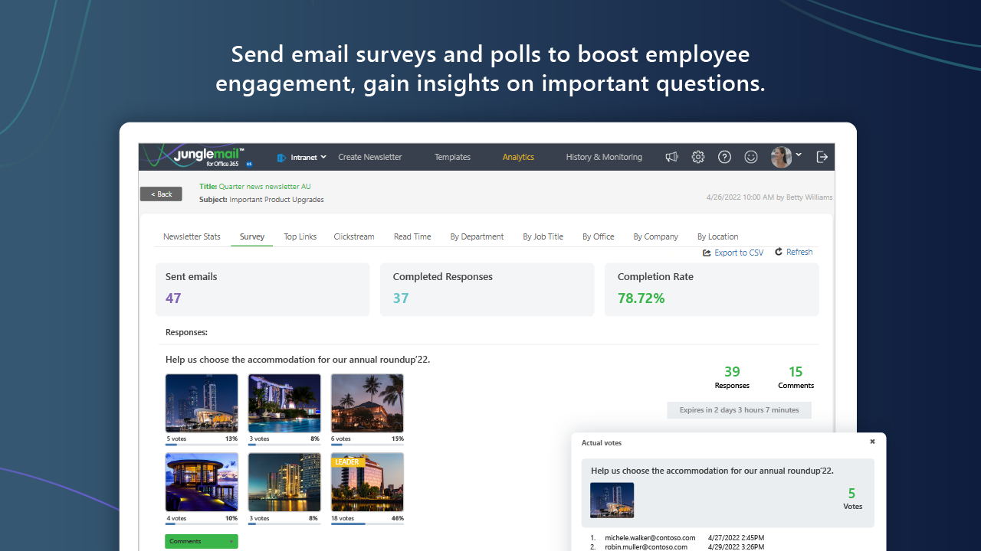The image size is (981, 551).
Task: Open the settings gear icon
Action: [697, 157]
